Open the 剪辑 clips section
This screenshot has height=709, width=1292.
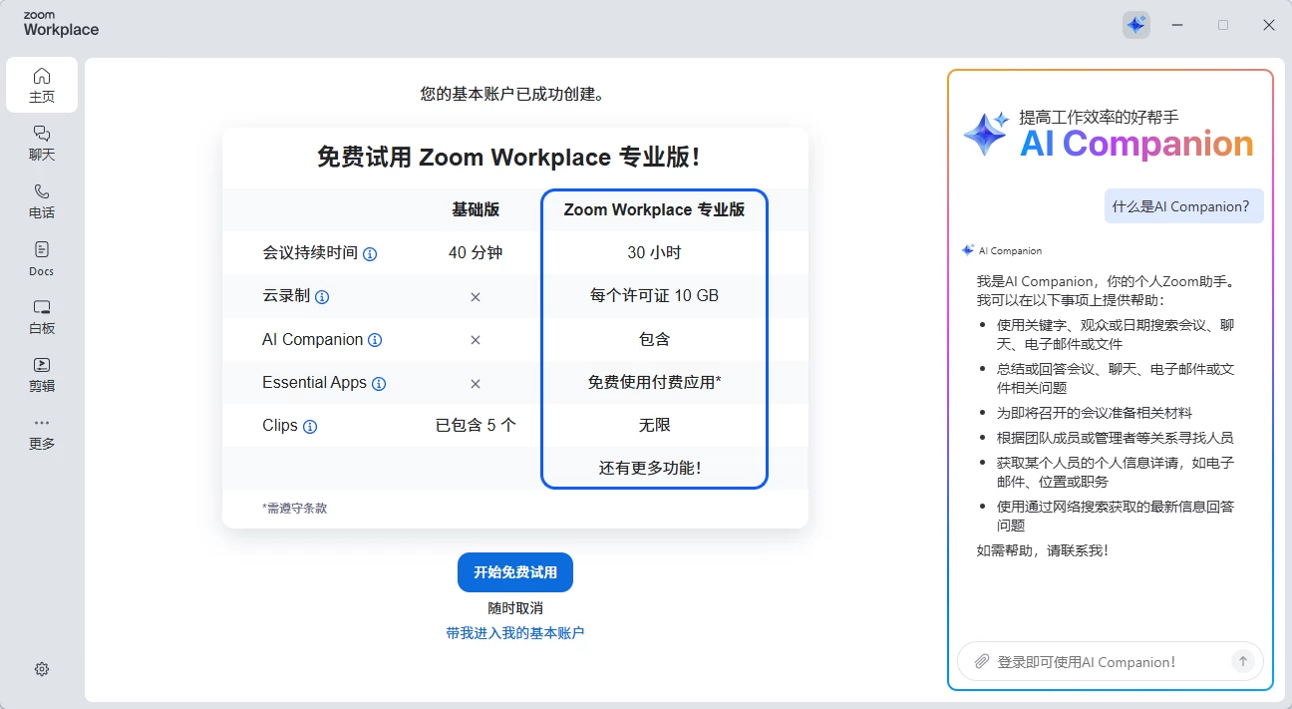(x=42, y=374)
